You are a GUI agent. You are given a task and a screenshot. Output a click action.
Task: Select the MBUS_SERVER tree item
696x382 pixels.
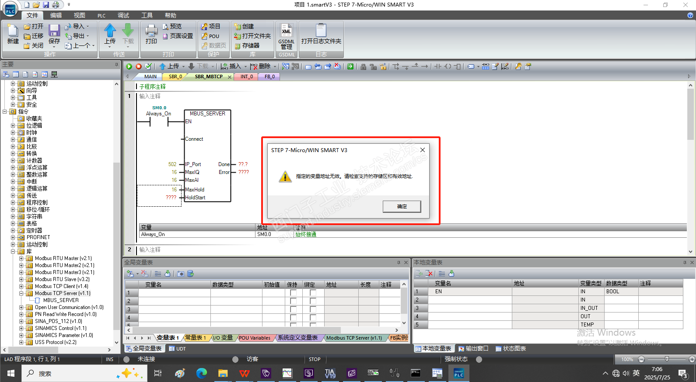(x=61, y=300)
